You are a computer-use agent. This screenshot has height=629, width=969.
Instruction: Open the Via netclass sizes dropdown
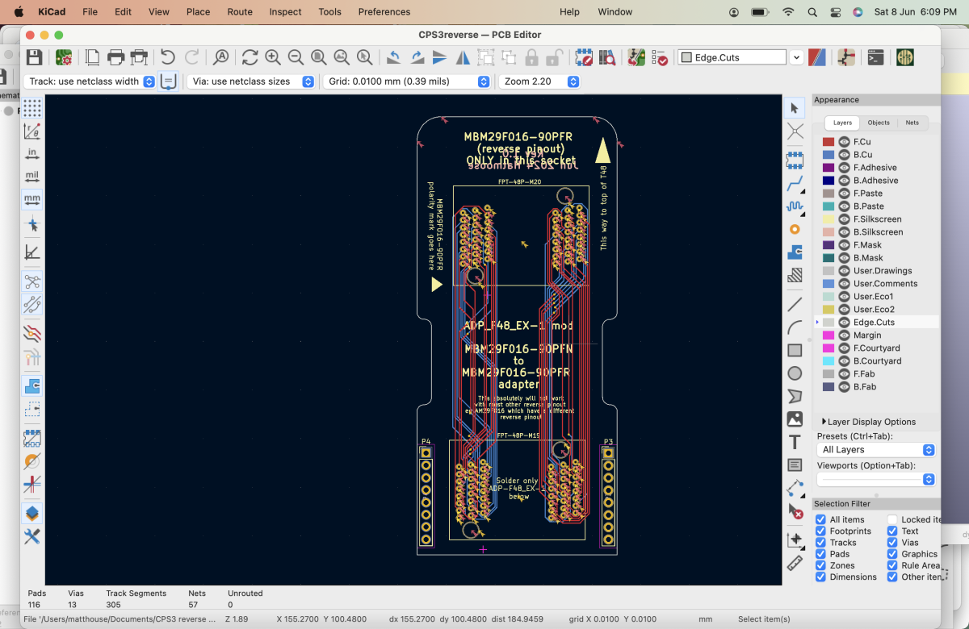(250, 81)
